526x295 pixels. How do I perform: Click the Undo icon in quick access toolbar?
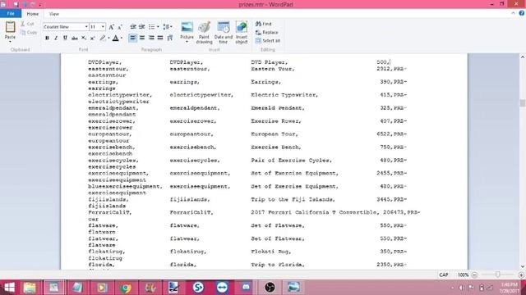25,4
